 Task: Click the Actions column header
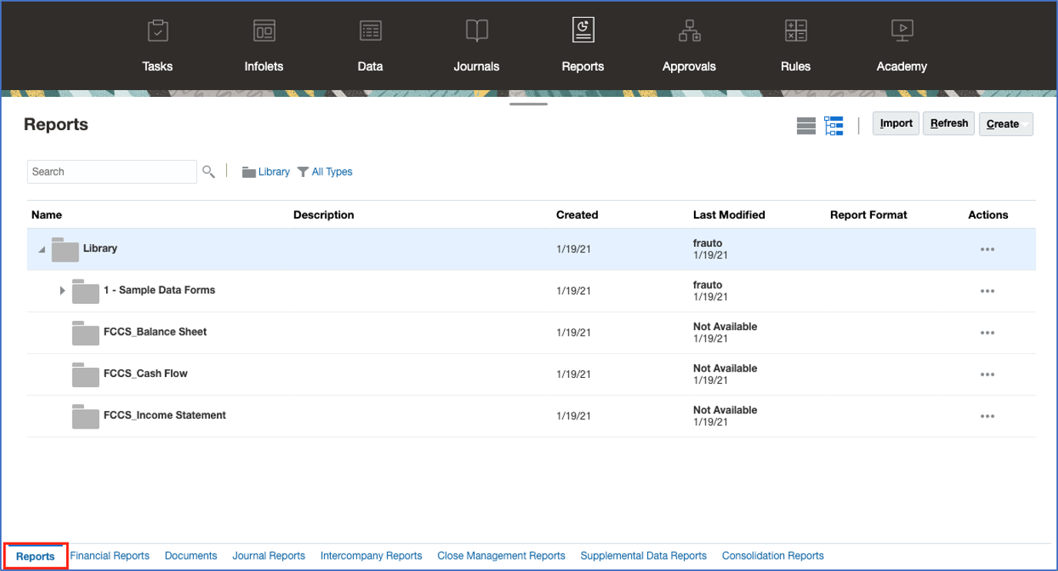[x=988, y=215]
